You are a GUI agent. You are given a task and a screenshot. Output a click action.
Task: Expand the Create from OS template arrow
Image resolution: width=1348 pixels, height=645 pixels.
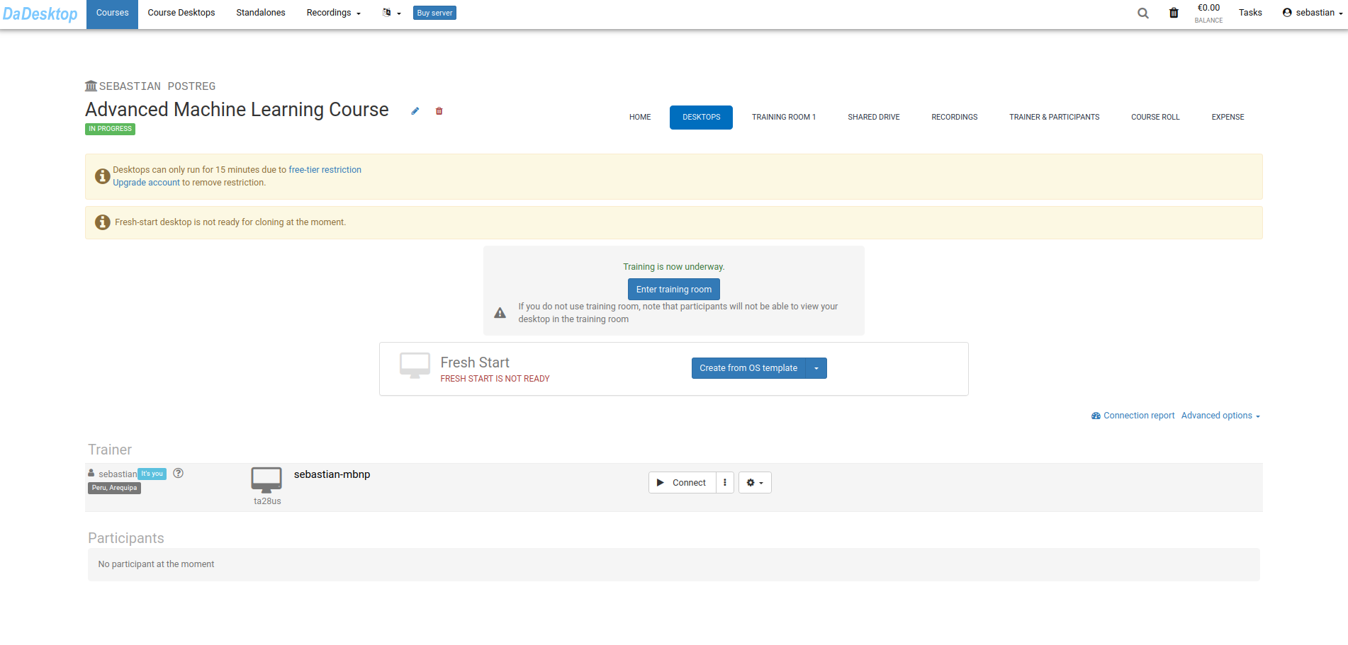[x=816, y=368]
